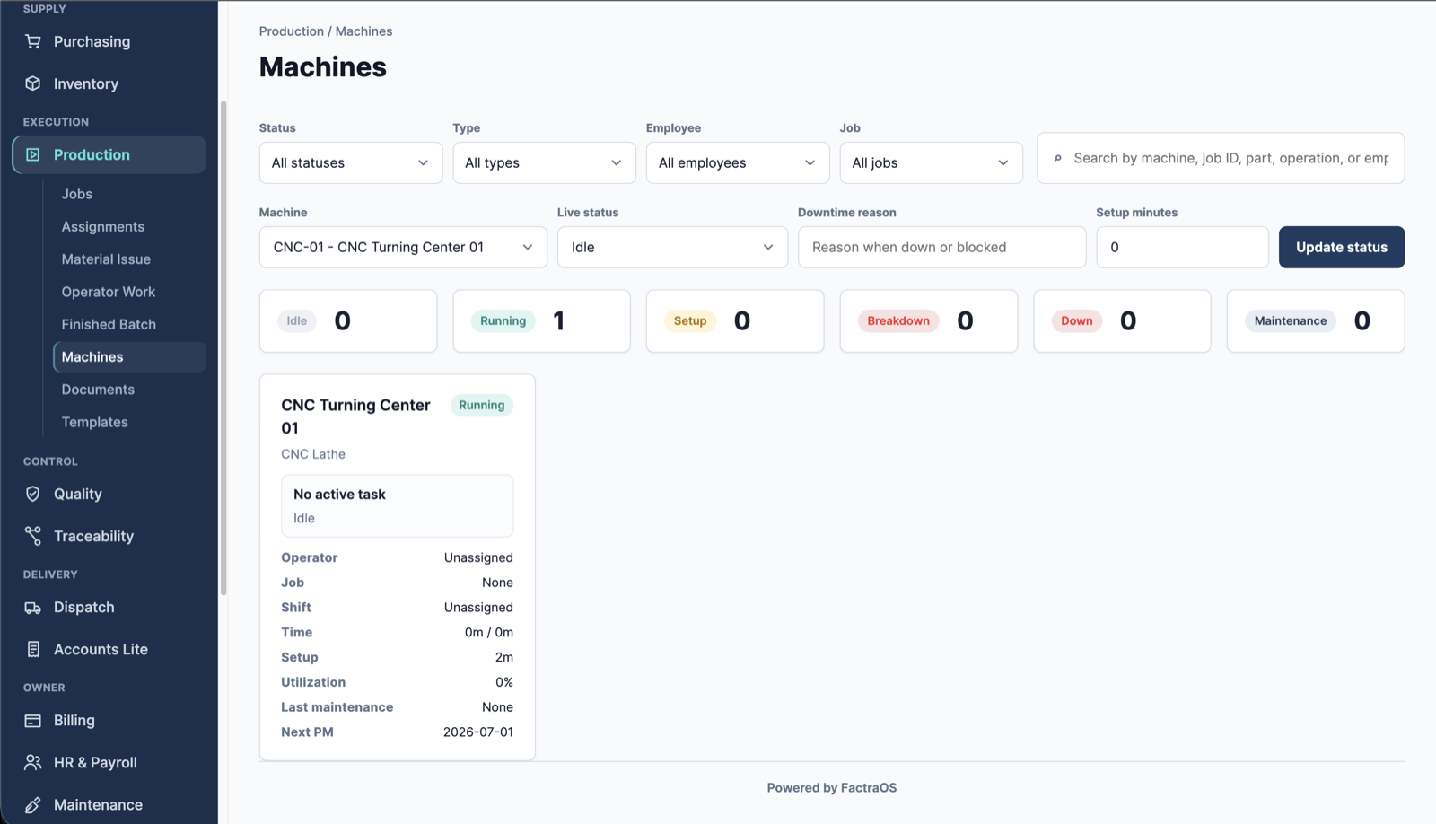1436x824 pixels.
Task: Click the Maintenance status count card
Action: [x=1316, y=320]
